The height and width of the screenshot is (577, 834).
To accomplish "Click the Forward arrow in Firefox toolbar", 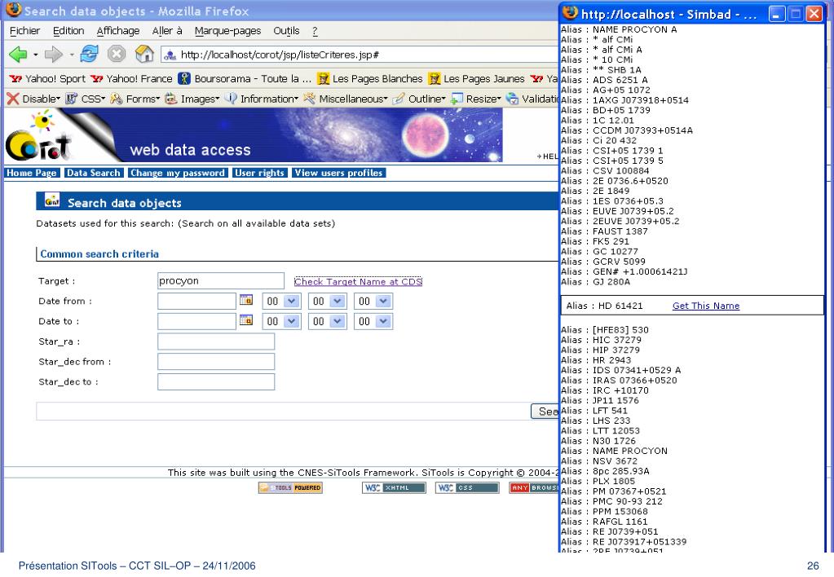I will (x=53, y=54).
